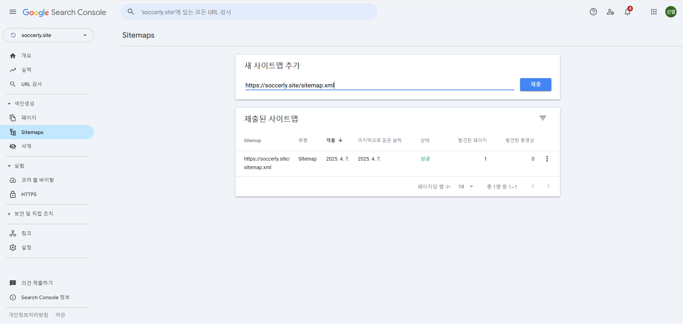
Task: Sort by the 제출 column header
Action: 334,140
